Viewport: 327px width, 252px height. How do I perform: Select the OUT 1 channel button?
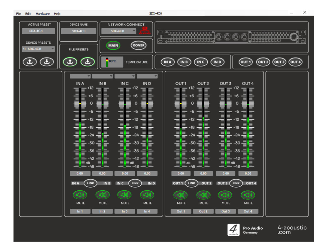[x=246, y=62]
